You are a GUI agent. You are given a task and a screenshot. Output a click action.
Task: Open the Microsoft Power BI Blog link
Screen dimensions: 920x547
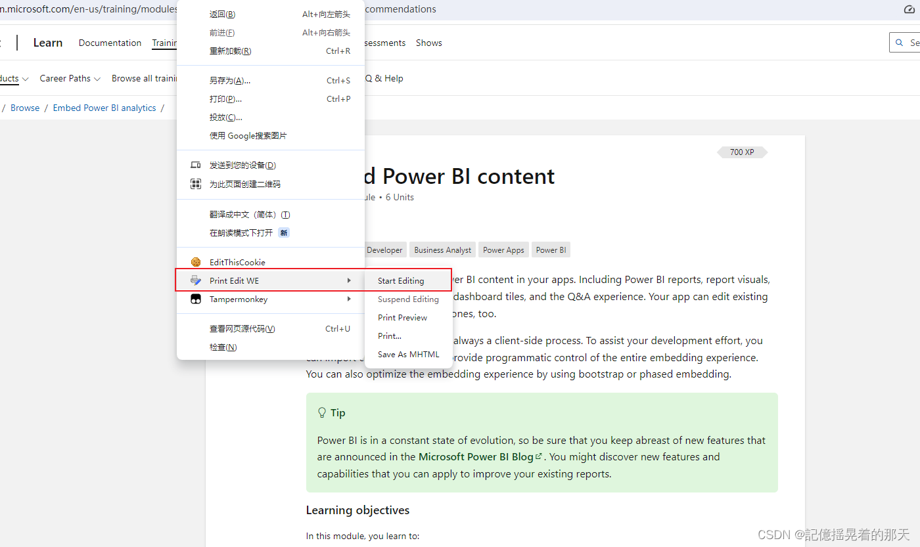click(x=480, y=456)
